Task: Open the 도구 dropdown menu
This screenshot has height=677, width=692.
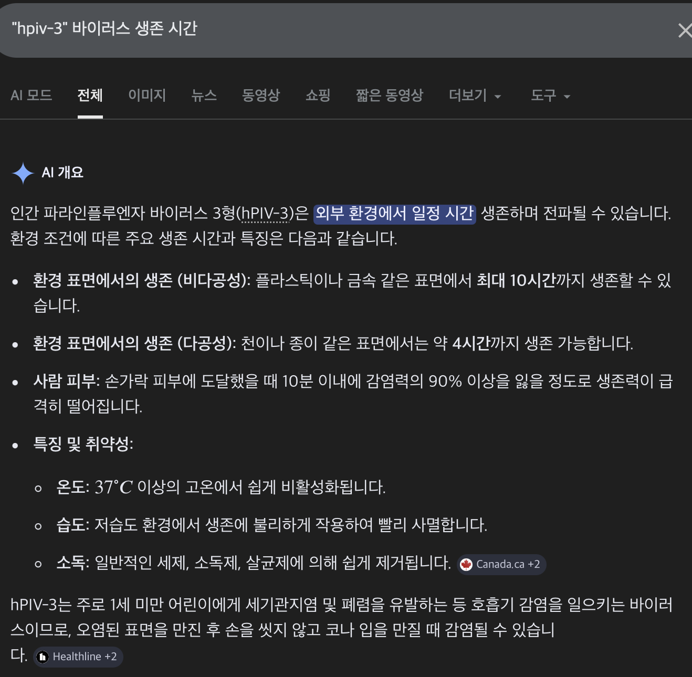Action: [550, 96]
